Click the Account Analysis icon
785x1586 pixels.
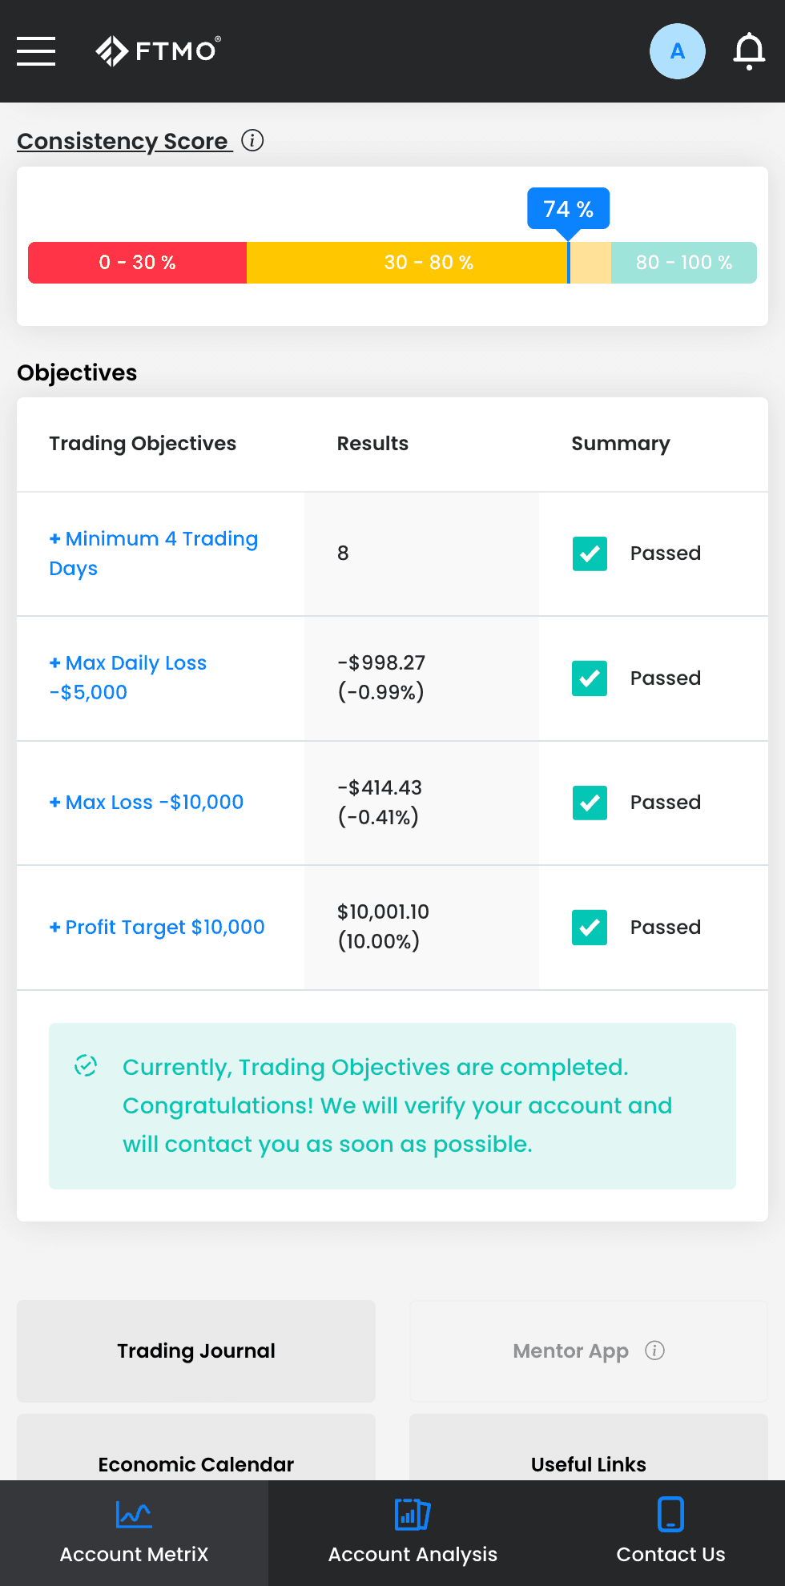pos(413,1514)
